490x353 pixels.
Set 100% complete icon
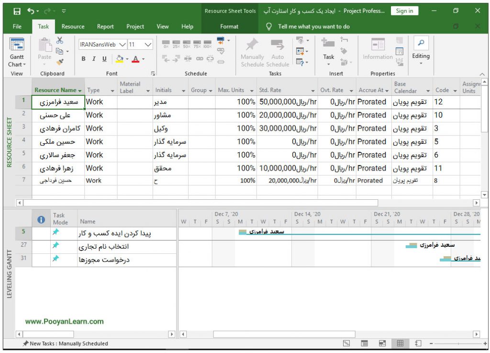pos(208,44)
